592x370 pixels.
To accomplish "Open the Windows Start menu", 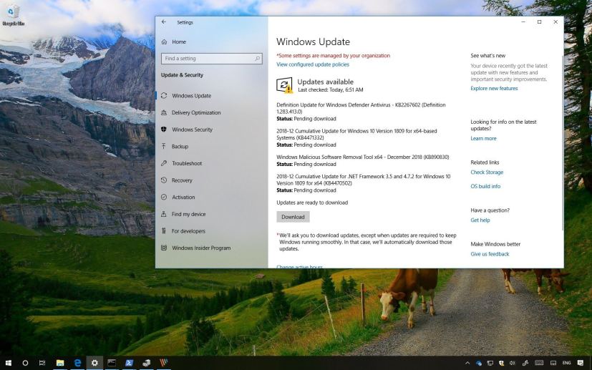I will (x=9, y=363).
